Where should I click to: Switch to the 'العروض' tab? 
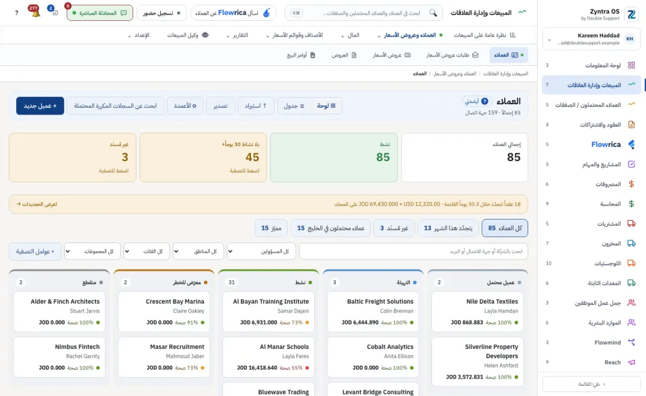coord(344,55)
